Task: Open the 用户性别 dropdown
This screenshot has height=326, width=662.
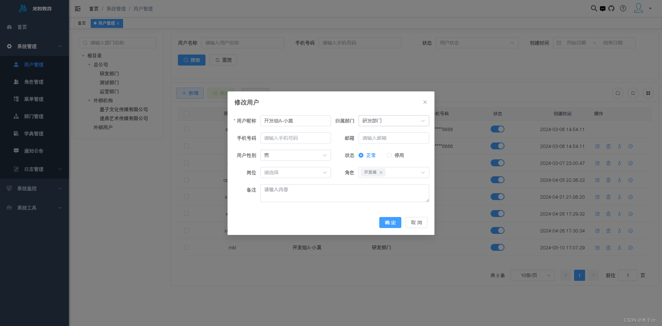Action: (295, 155)
